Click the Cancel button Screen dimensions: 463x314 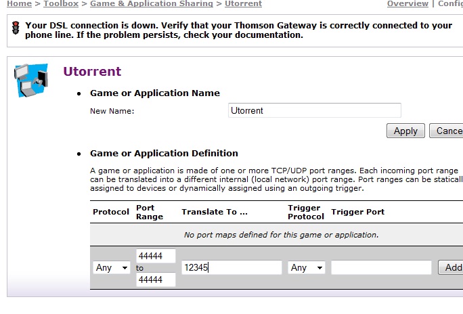[x=447, y=131]
